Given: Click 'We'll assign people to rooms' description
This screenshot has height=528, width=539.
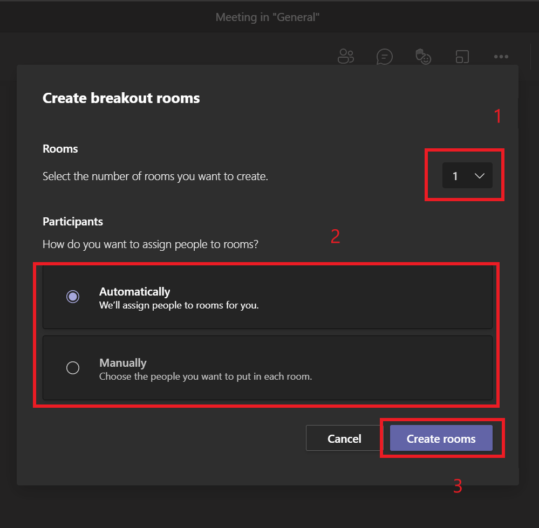Looking at the screenshot, I should [x=179, y=305].
